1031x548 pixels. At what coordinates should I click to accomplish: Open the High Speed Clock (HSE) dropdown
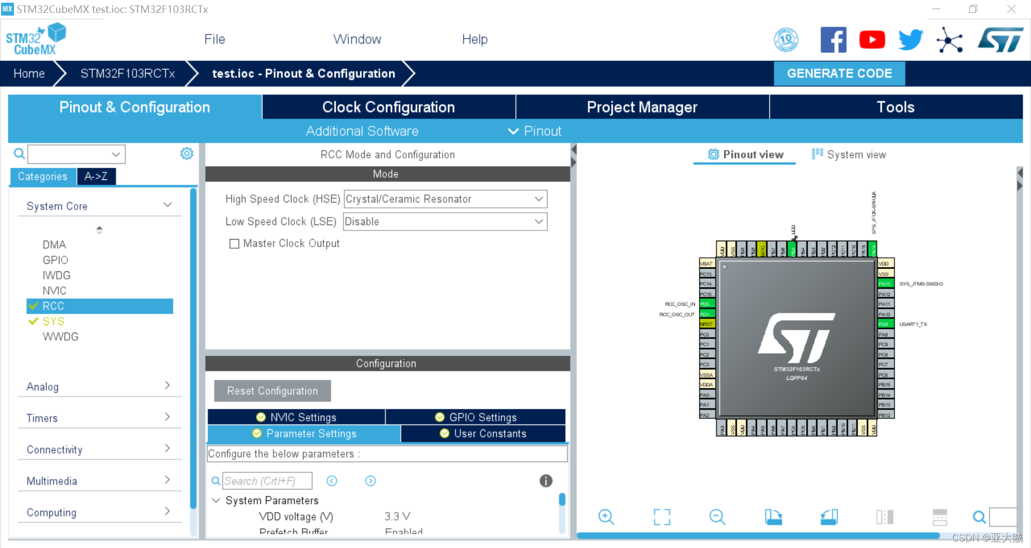[445, 199]
